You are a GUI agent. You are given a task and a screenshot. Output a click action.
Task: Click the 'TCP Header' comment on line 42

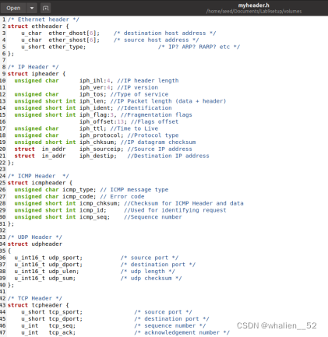click(x=35, y=298)
